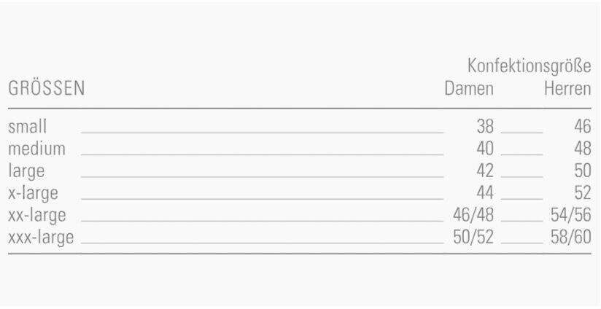Select Damen size 42 in large row
The width and height of the screenshot is (601, 309).
485,171
